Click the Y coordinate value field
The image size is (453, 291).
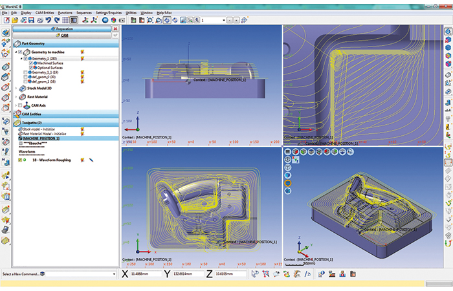pos(188,274)
